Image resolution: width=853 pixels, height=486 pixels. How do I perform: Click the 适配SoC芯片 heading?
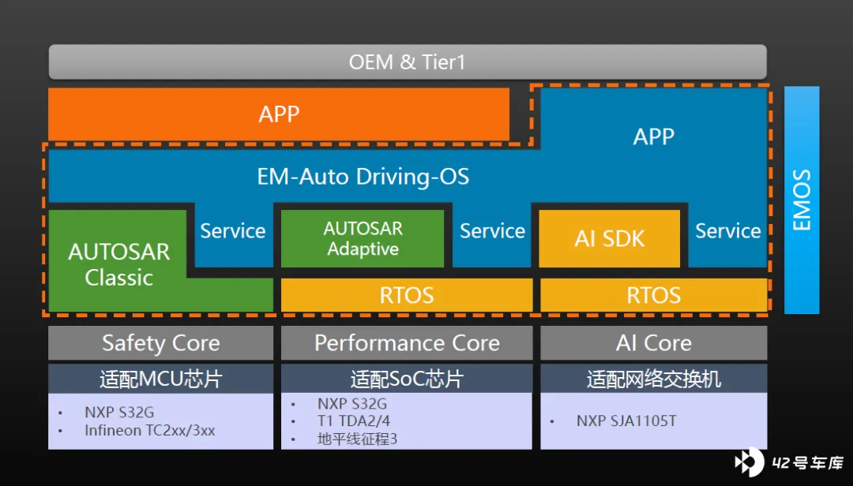[407, 379]
